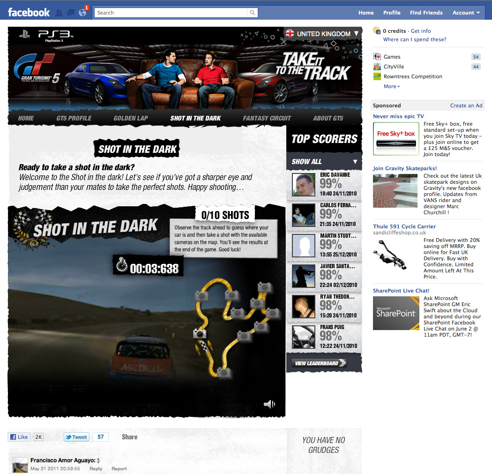492x474 pixels.
Task: Report Francisco Amor Aguayo's comment
Action: click(x=119, y=469)
